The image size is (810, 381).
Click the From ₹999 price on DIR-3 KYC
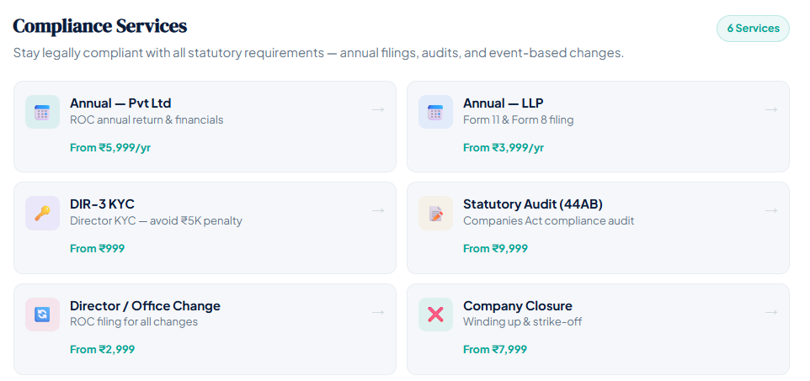pyautogui.click(x=97, y=248)
